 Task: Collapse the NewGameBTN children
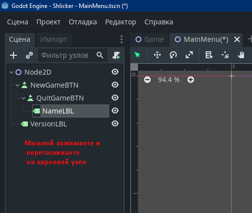tap(17, 85)
